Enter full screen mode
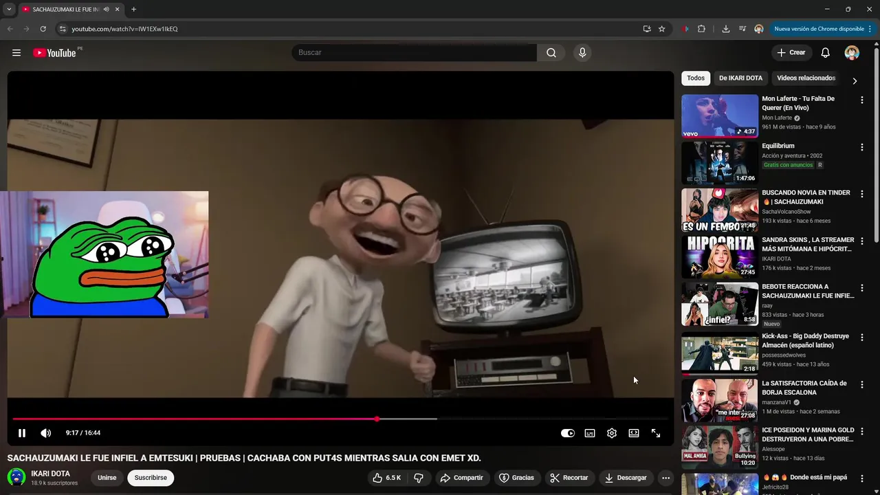The height and width of the screenshot is (495, 880). pyautogui.click(x=656, y=433)
